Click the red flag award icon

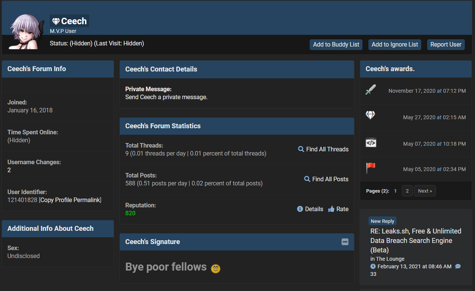pyautogui.click(x=370, y=168)
